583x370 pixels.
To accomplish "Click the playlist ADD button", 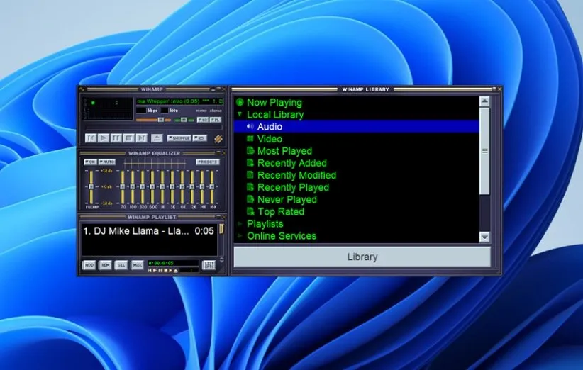I will tap(89, 264).
